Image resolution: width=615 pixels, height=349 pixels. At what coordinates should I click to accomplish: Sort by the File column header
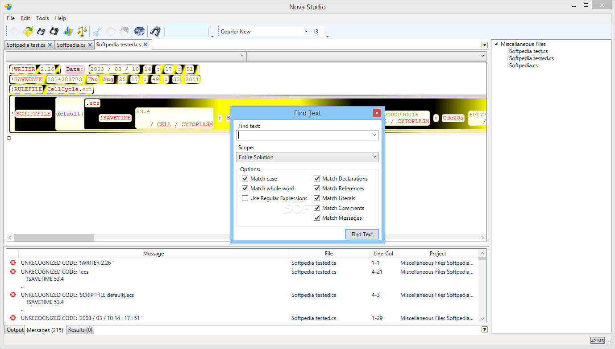[329, 253]
